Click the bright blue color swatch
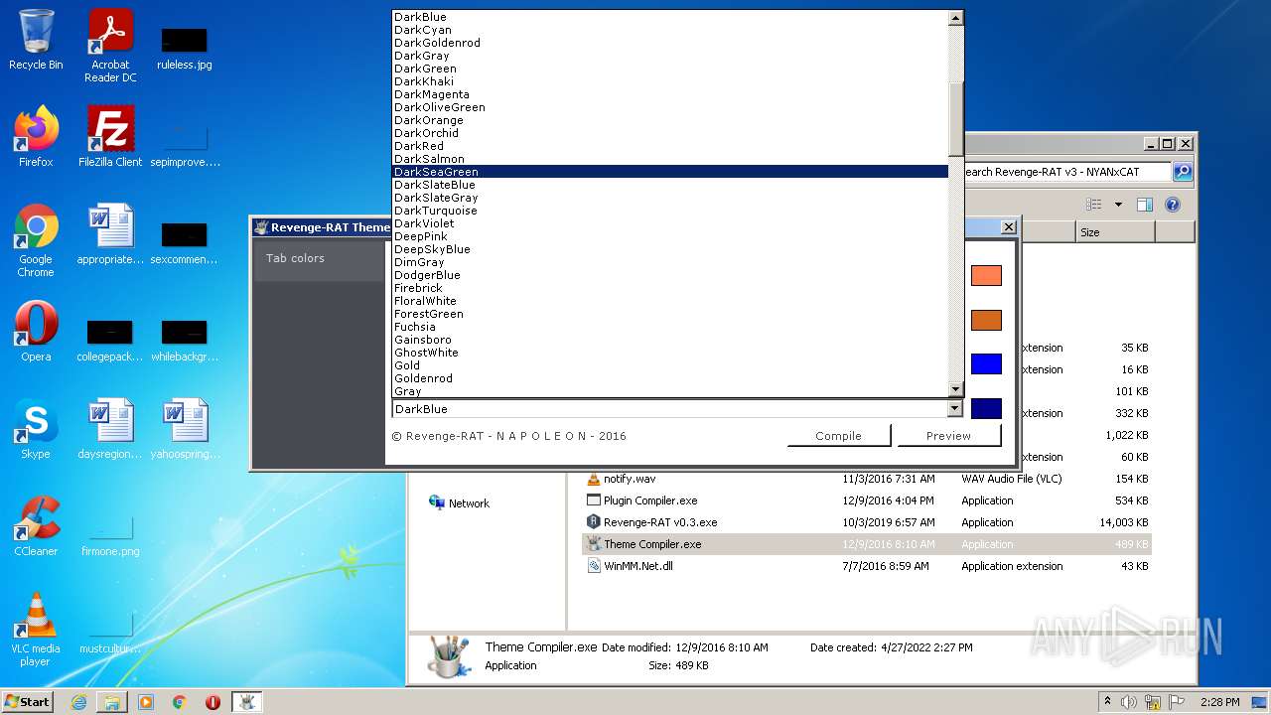This screenshot has height=715, width=1271. point(986,363)
